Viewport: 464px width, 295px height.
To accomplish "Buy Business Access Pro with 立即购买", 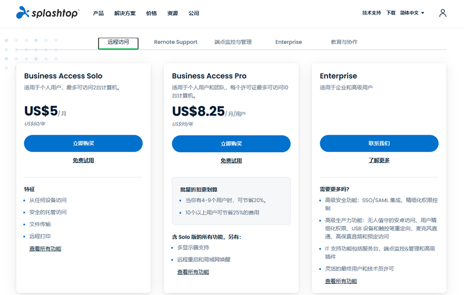I will (x=231, y=144).
